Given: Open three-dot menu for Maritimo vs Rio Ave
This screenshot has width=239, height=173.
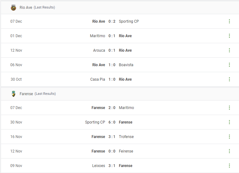Looking at the screenshot, I should [x=229, y=36].
